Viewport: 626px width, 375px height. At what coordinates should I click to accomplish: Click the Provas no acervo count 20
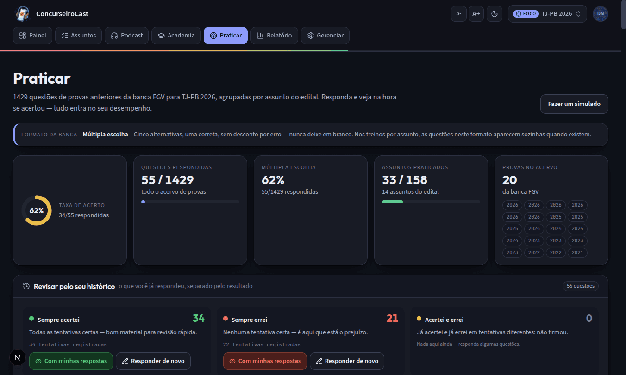pyautogui.click(x=510, y=180)
